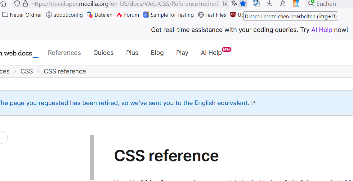This screenshot has width=353, height=181.
Task: Open the AI Help beta link
Action: tap(211, 53)
